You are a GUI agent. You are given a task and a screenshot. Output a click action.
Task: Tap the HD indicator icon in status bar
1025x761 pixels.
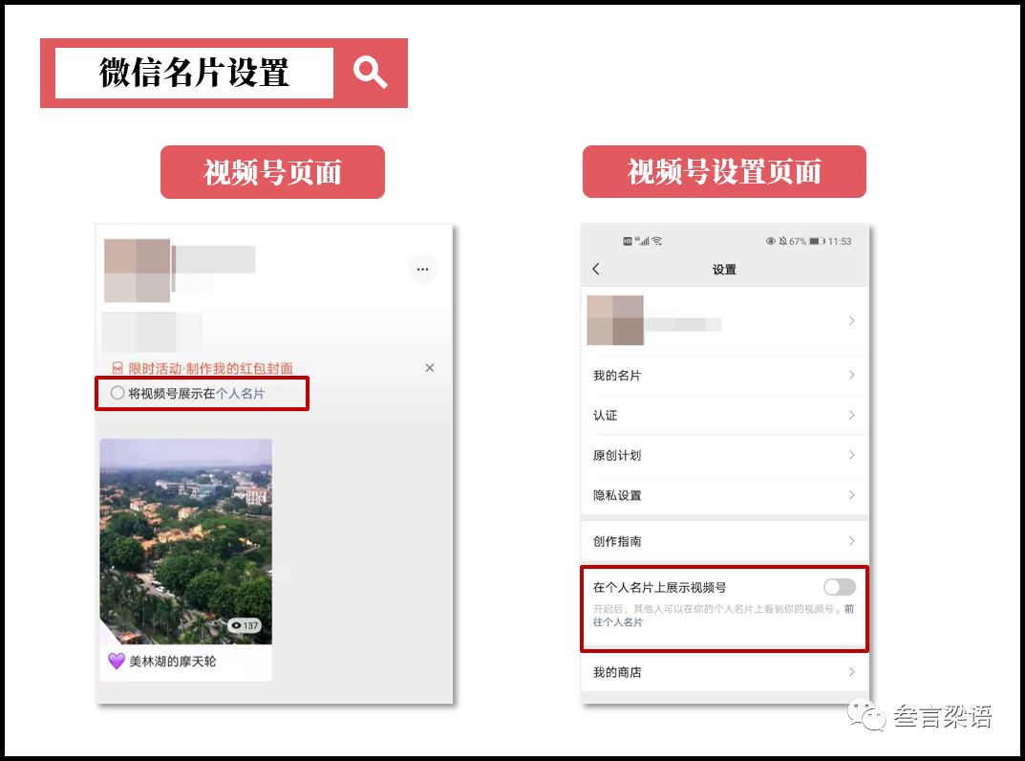(x=628, y=242)
